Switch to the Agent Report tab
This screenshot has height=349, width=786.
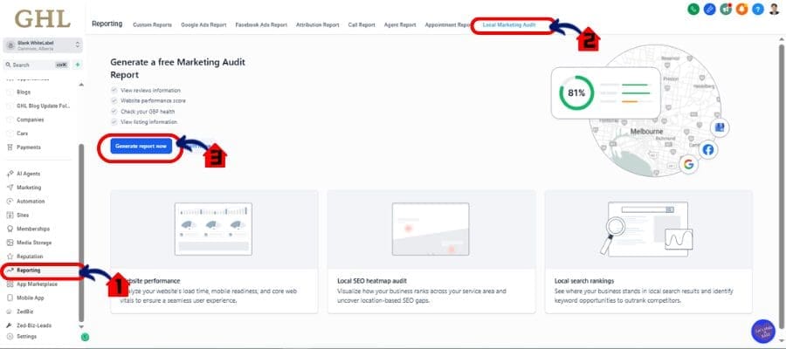point(400,24)
